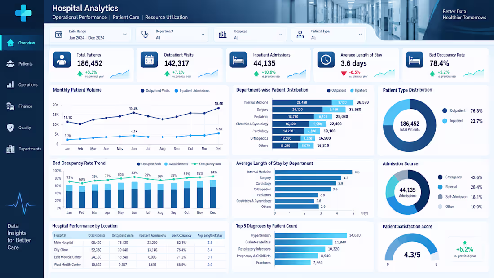The height and width of the screenshot is (278, 494).
Task: Click the Bed Occupancy column header in table
Action: (x=181, y=235)
